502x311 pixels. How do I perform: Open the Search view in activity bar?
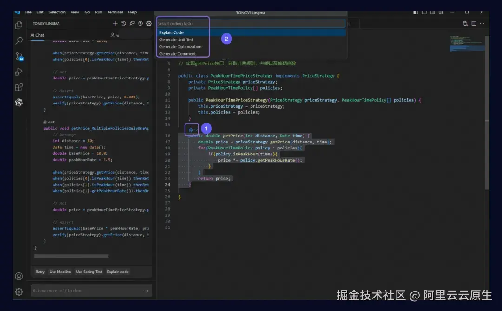19,40
